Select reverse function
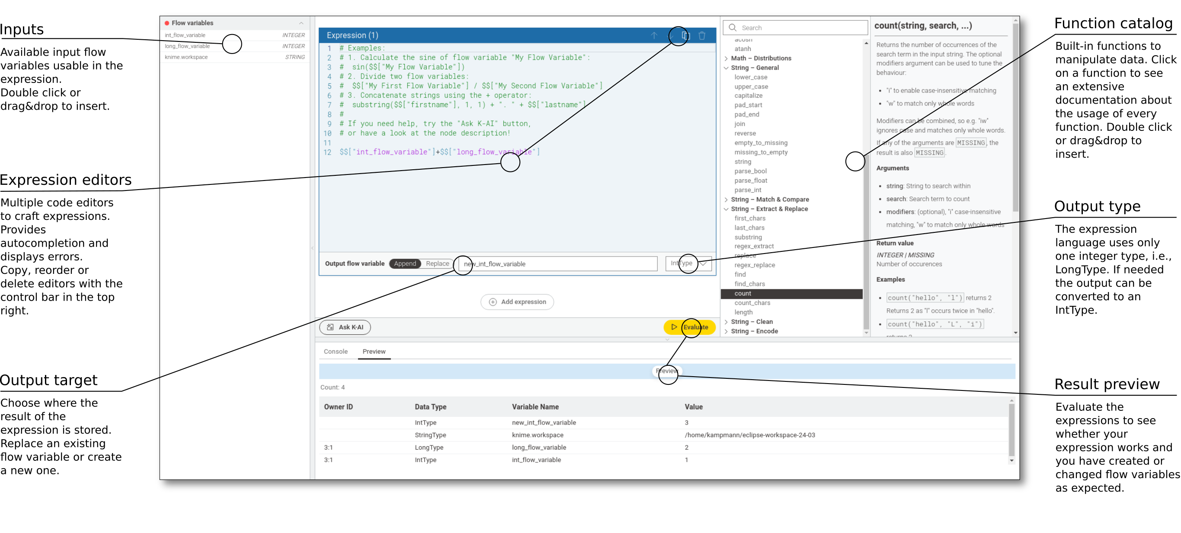Image resolution: width=1181 pixels, height=533 pixels. click(x=745, y=133)
